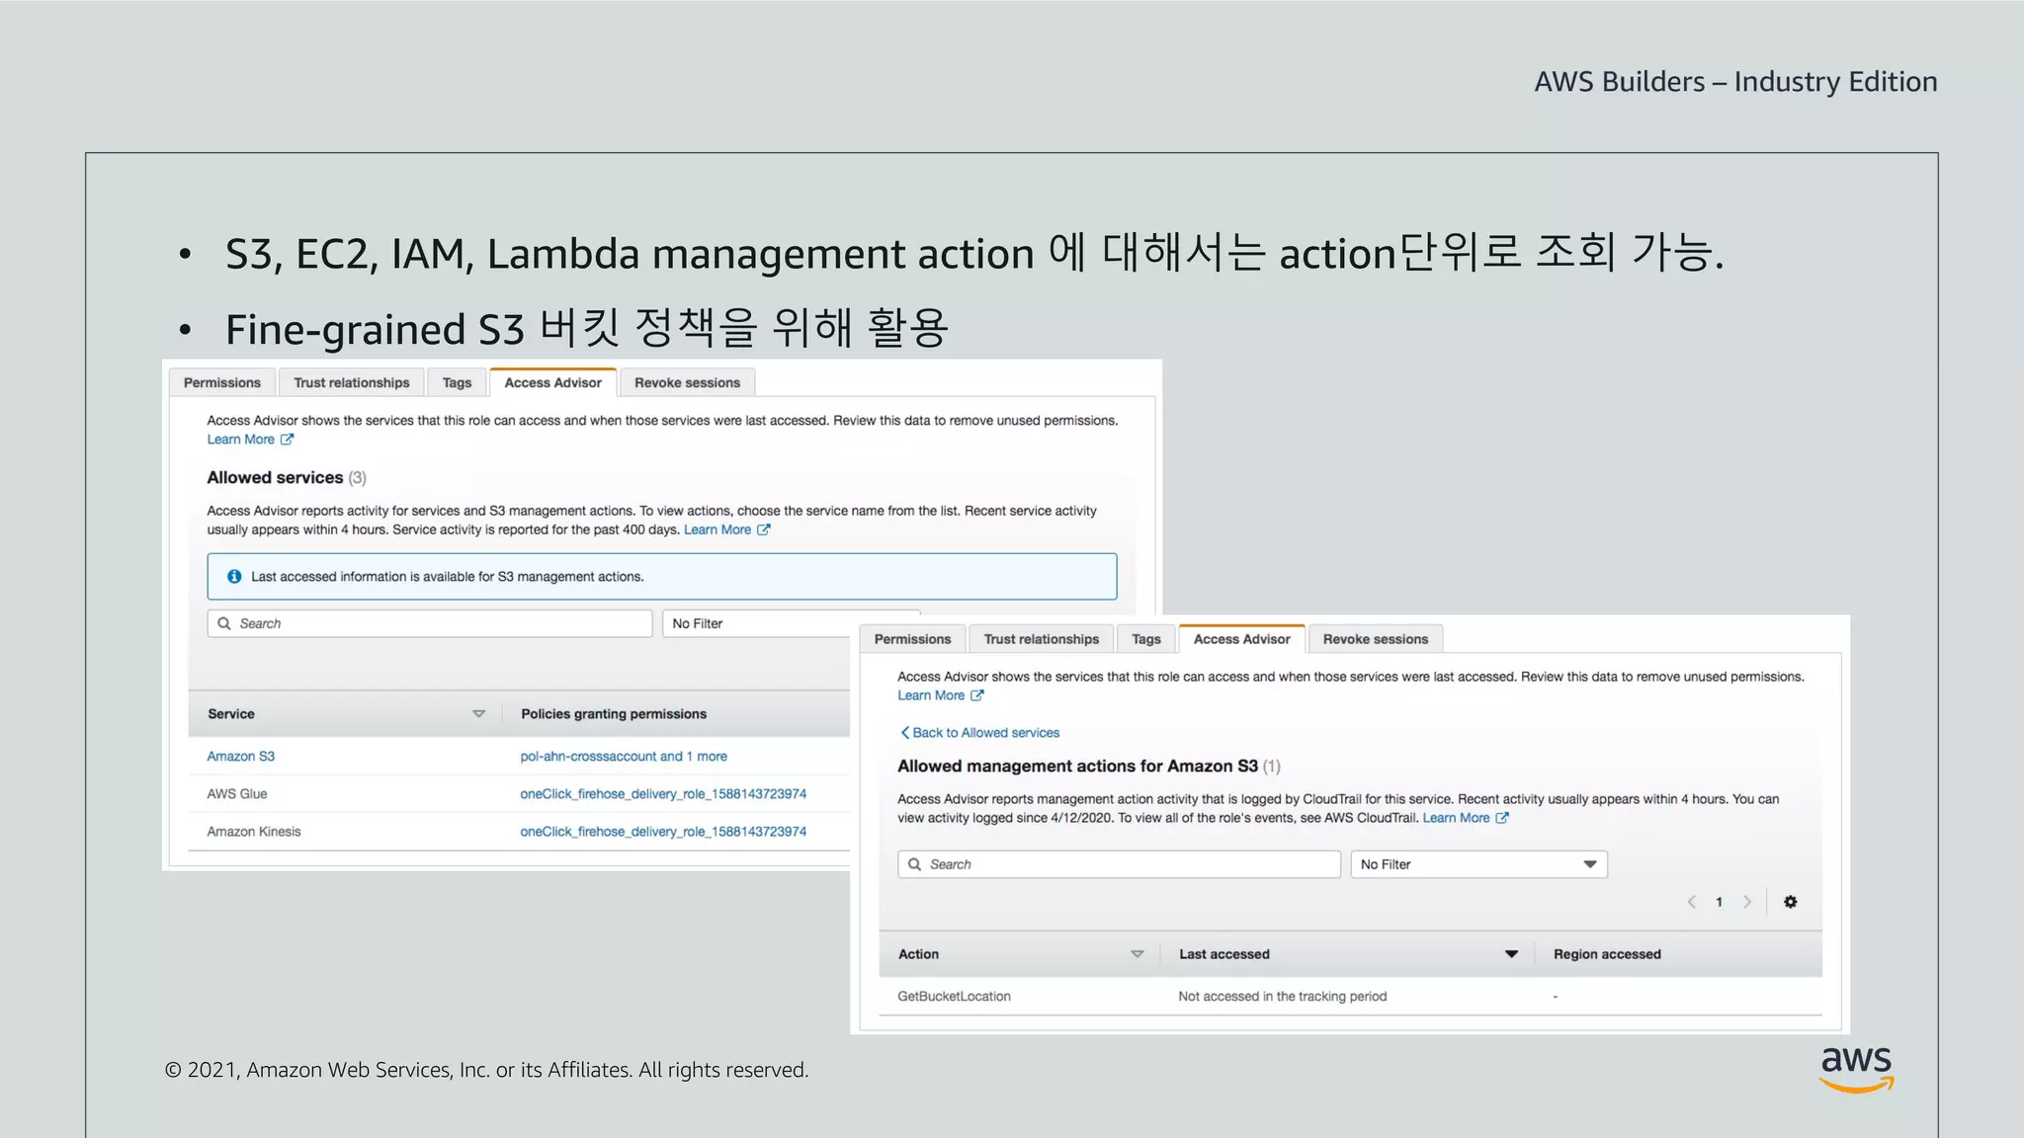
Task: Open Tags tab in left panel
Action: [457, 382]
